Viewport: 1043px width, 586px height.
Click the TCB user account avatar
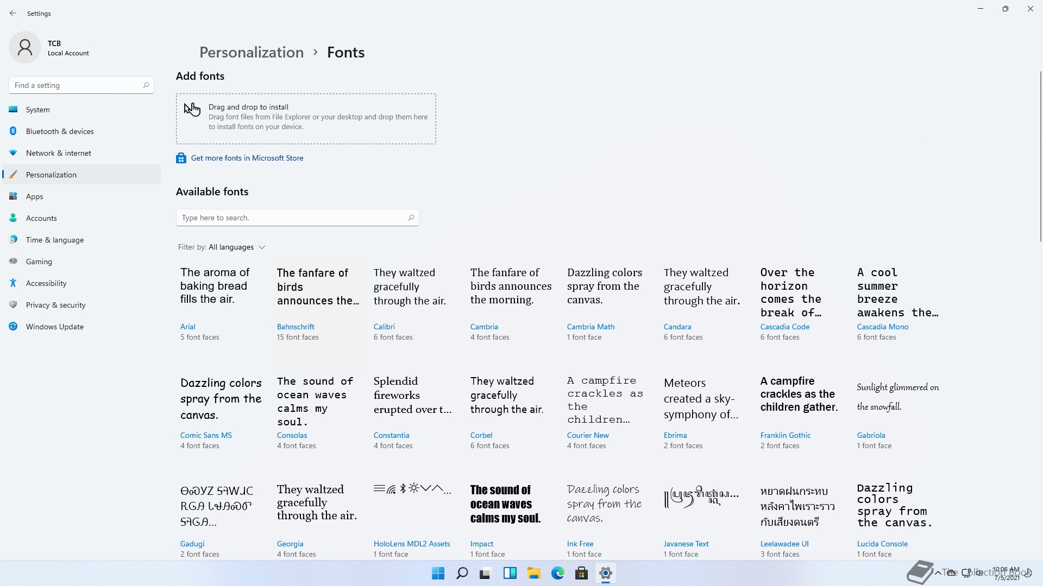(x=25, y=47)
